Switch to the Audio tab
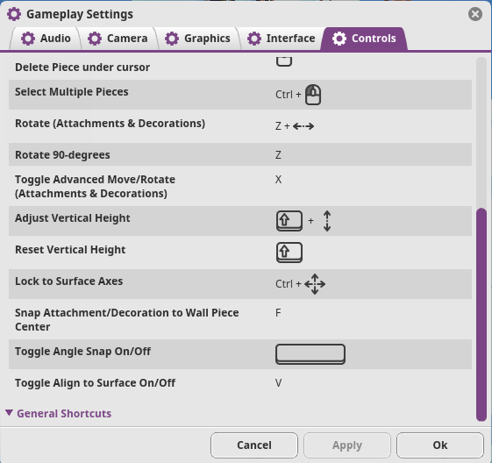 46,39
